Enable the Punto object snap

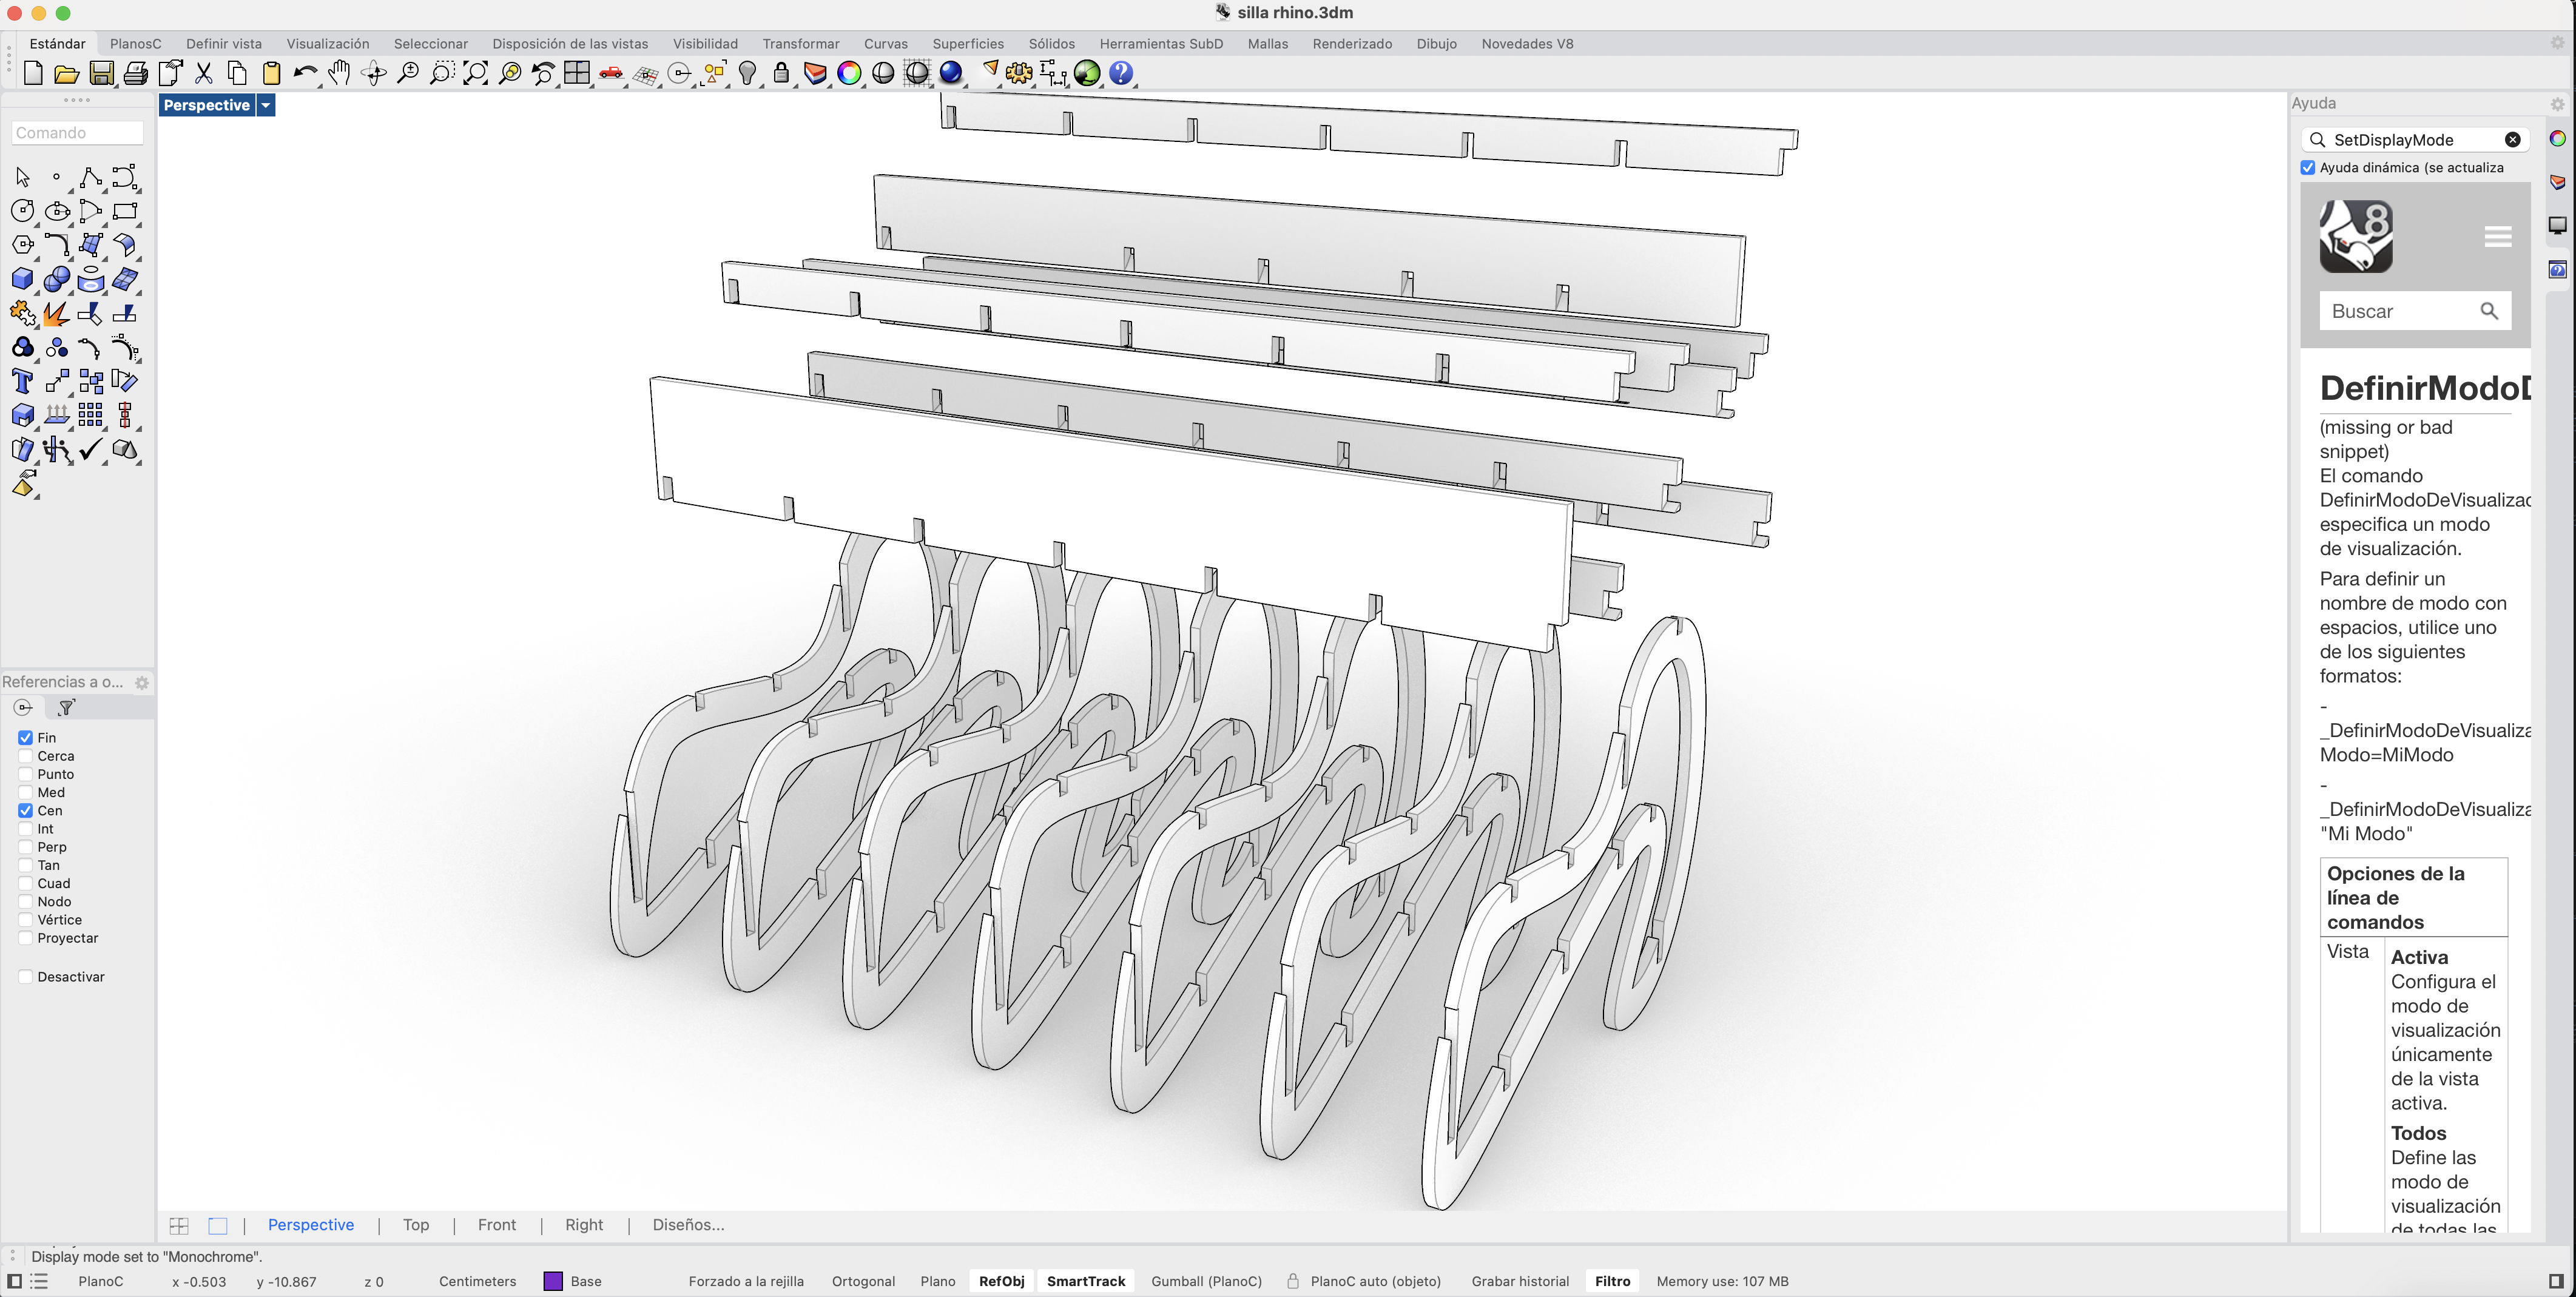coord(25,773)
